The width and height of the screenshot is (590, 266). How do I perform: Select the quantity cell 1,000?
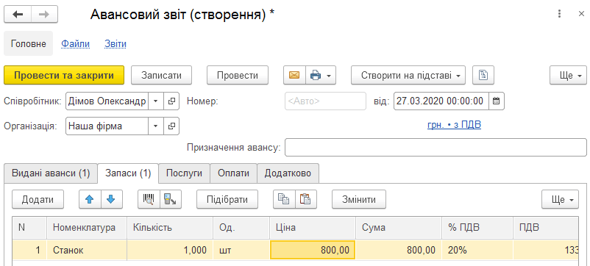point(170,250)
